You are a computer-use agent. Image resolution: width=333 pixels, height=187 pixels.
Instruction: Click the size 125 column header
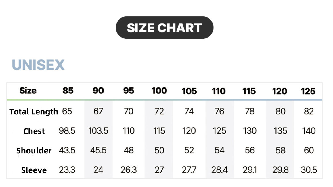coord(308,91)
